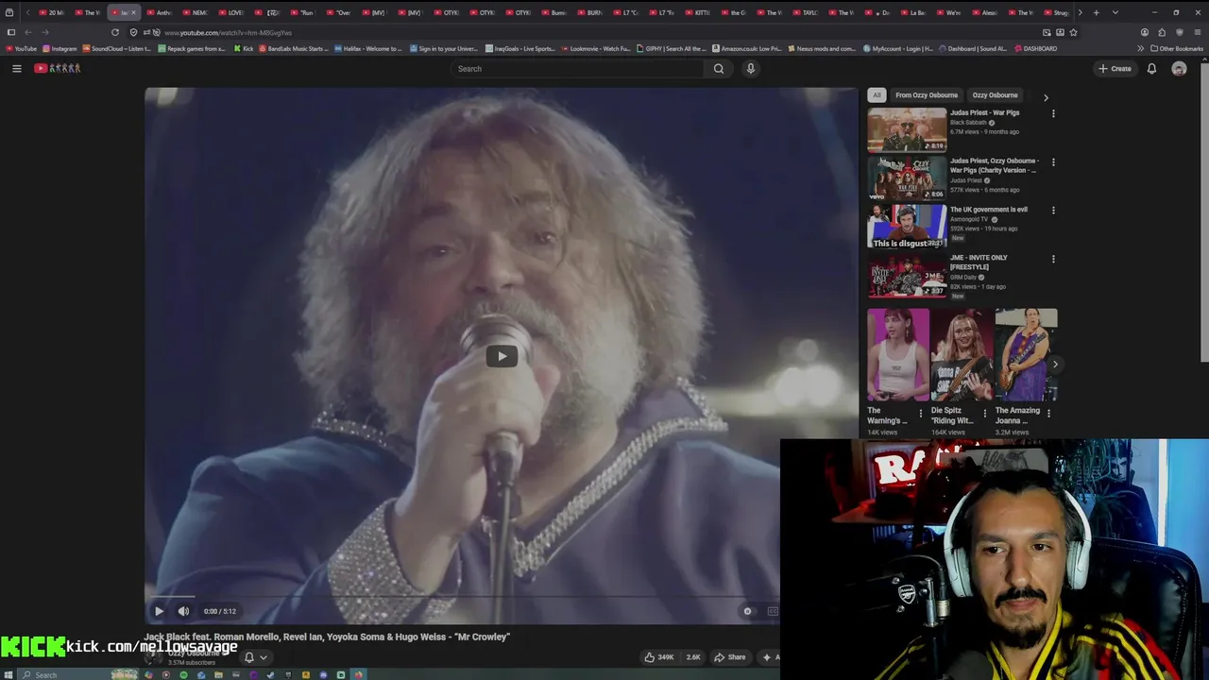Open the Kick bookmark
This screenshot has height=680, width=1209.
coord(244,48)
